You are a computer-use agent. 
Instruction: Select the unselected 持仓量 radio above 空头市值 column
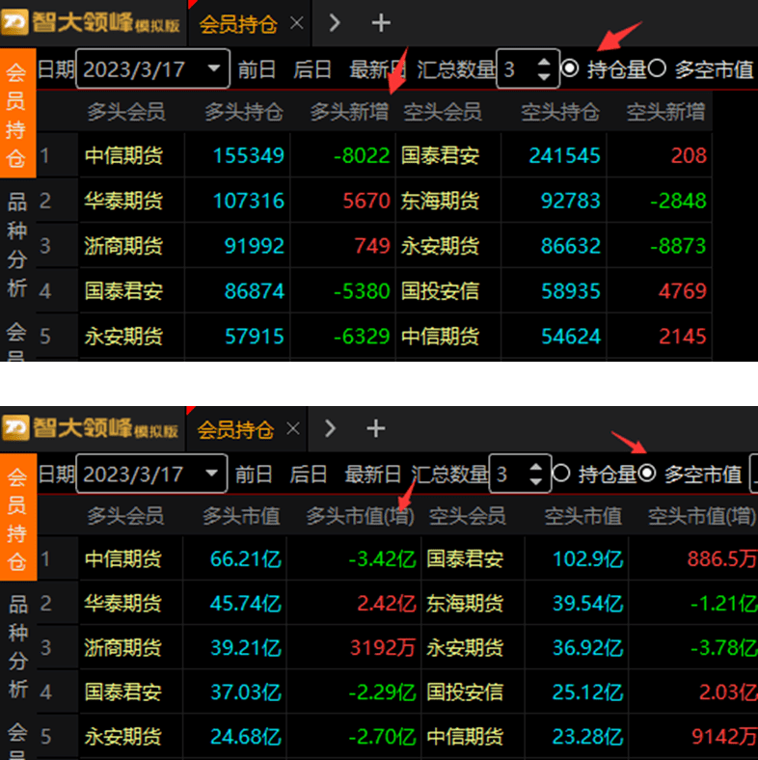tap(562, 474)
